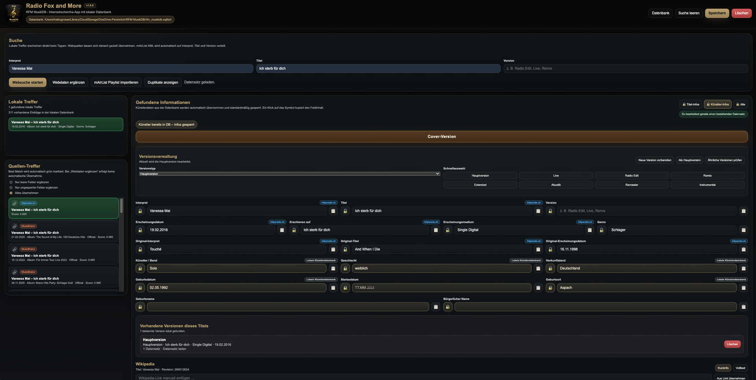This screenshot has width=756, height=380.
Task: Unlock the Herkunftsland field Deutschland
Action: click(x=550, y=269)
